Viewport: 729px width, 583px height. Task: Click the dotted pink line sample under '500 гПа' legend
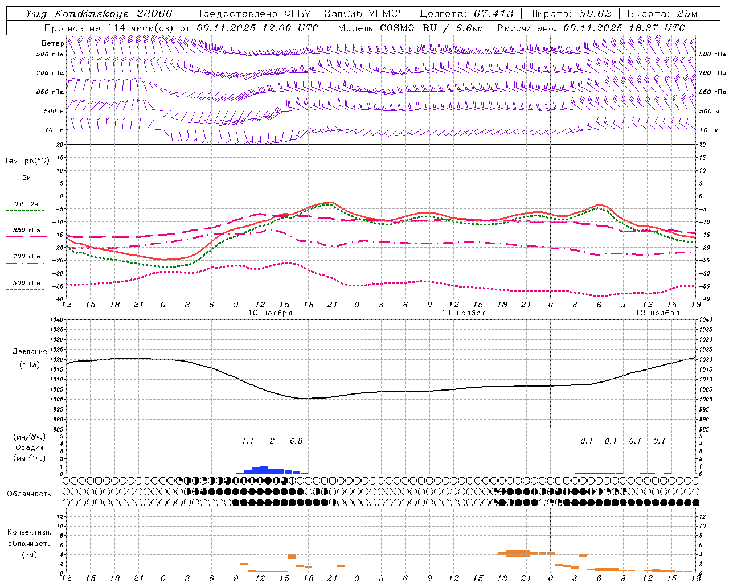26,289
